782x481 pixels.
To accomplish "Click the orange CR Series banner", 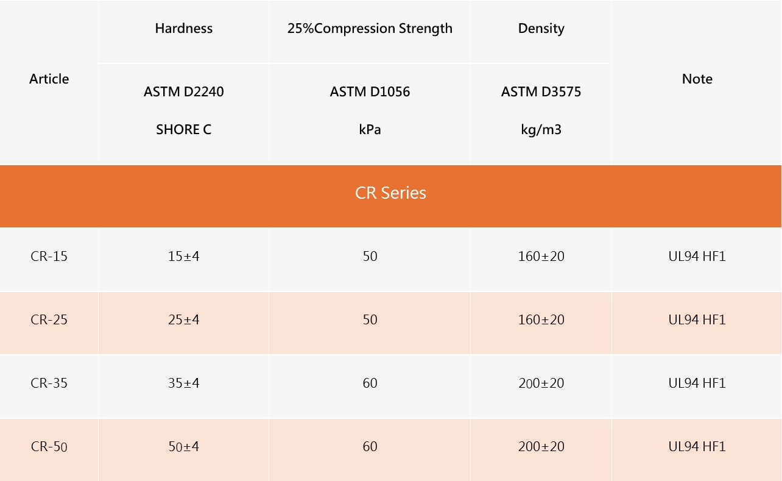I will coord(390,193).
